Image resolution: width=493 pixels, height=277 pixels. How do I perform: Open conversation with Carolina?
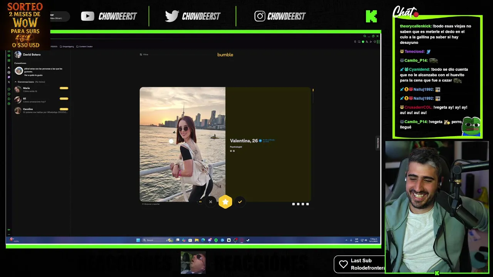pos(41,110)
